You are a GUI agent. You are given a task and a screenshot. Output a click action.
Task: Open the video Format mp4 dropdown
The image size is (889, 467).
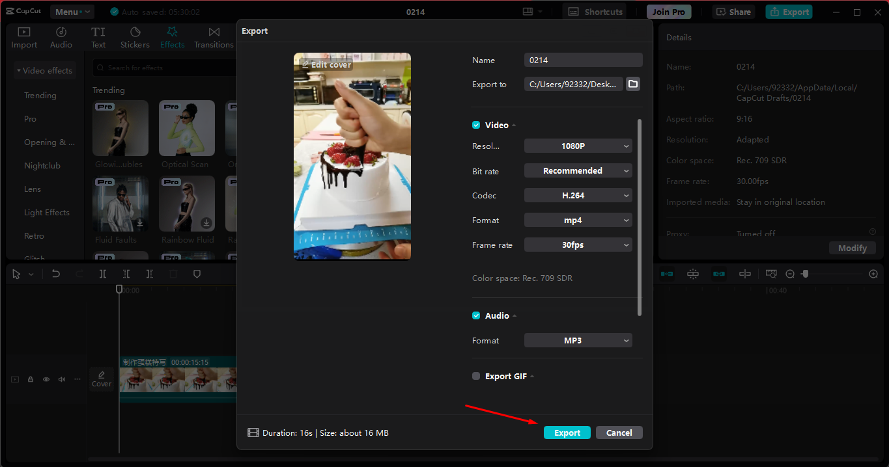[x=578, y=220]
